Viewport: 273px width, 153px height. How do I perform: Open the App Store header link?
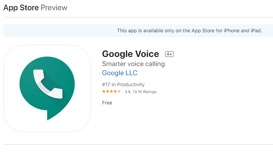pyautogui.click(x=21, y=8)
